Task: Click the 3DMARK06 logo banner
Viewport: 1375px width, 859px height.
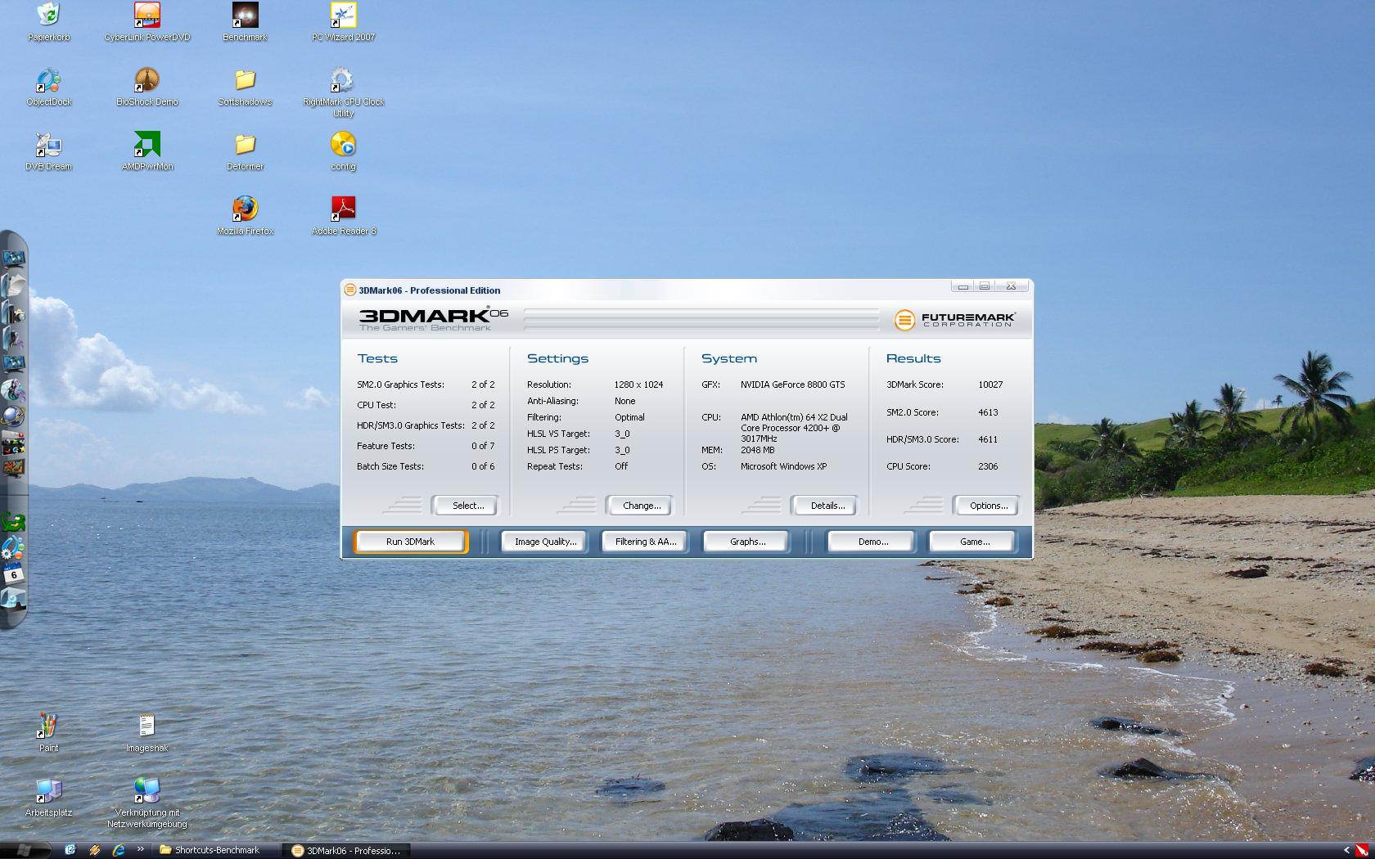Action: (x=434, y=319)
